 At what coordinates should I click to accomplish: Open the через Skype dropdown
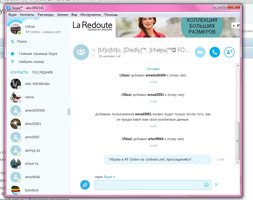click(109, 177)
